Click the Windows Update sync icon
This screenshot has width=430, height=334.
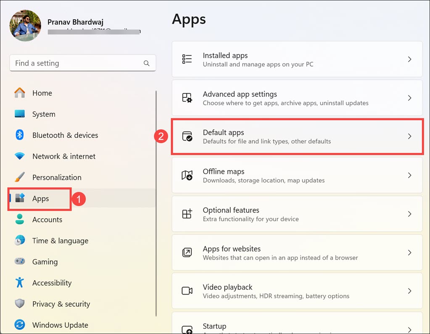click(20, 325)
